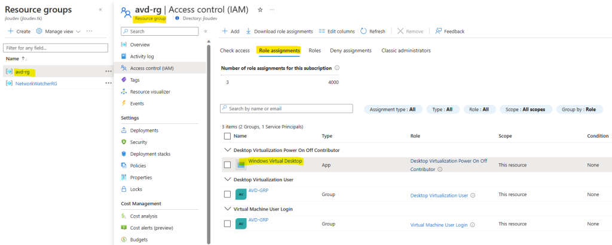Collapse the resource menu with double chevron

(x=206, y=32)
